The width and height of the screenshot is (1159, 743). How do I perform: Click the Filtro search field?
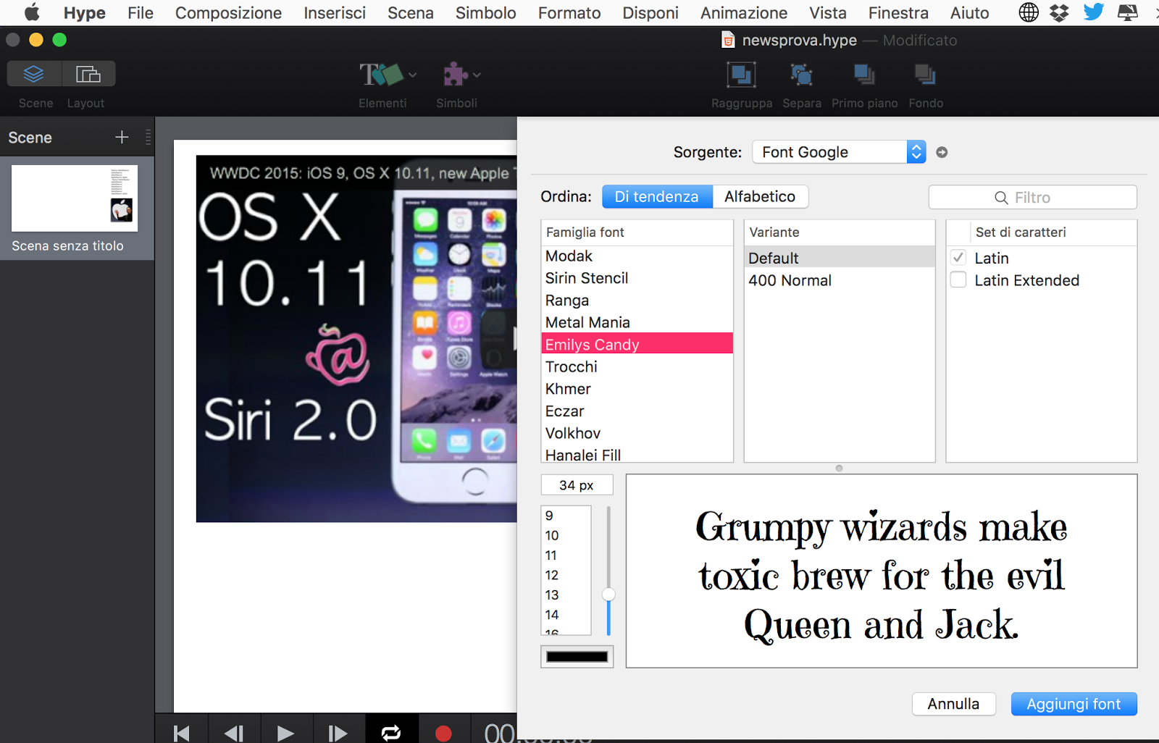pyautogui.click(x=1032, y=197)
